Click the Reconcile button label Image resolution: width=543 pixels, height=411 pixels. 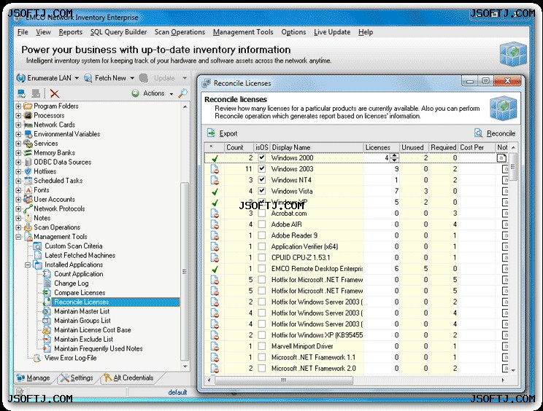(501, 133)
